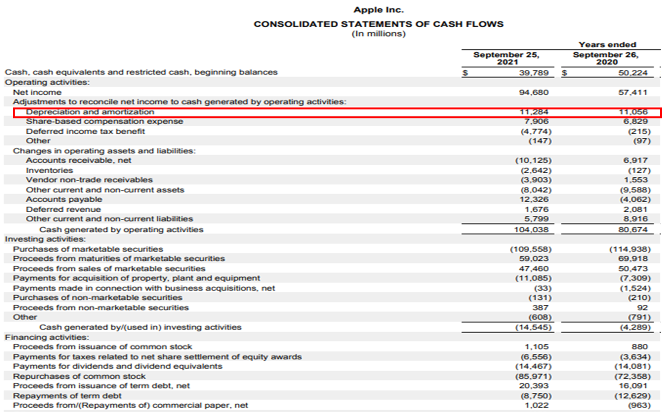Click the 'Investing activities:' section label
This screenshot has height=412, width=662.
tap(45, 239)
